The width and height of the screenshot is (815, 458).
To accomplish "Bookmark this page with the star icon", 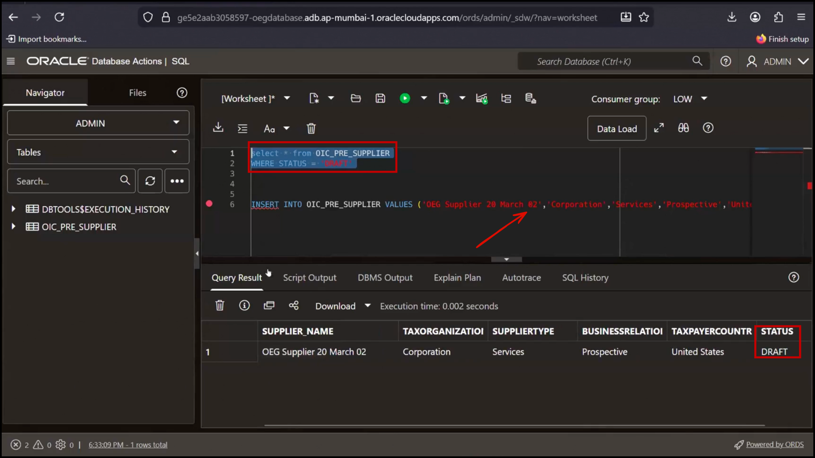I will (644, 17).
